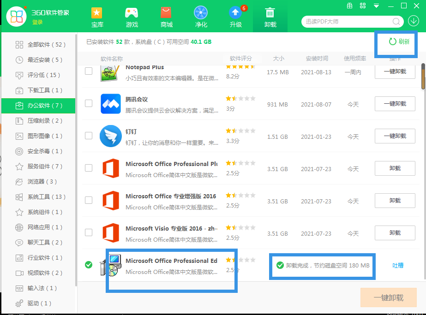The width and height of the screenshot is (426, 315).
Task: Click the Microsoft Visio 专业版 2016 Office icon
Action: pos(111,233)
